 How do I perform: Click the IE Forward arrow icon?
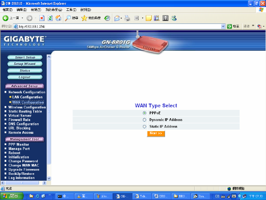pos(29,18)
